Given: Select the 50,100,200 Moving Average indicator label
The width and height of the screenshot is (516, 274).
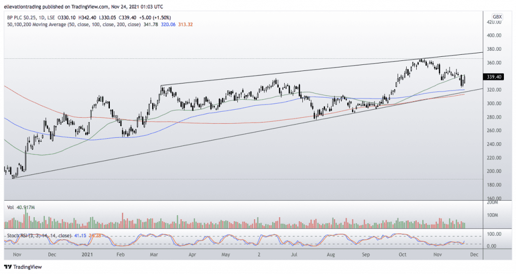Looking at the screenshot, I should coord(74,24).
